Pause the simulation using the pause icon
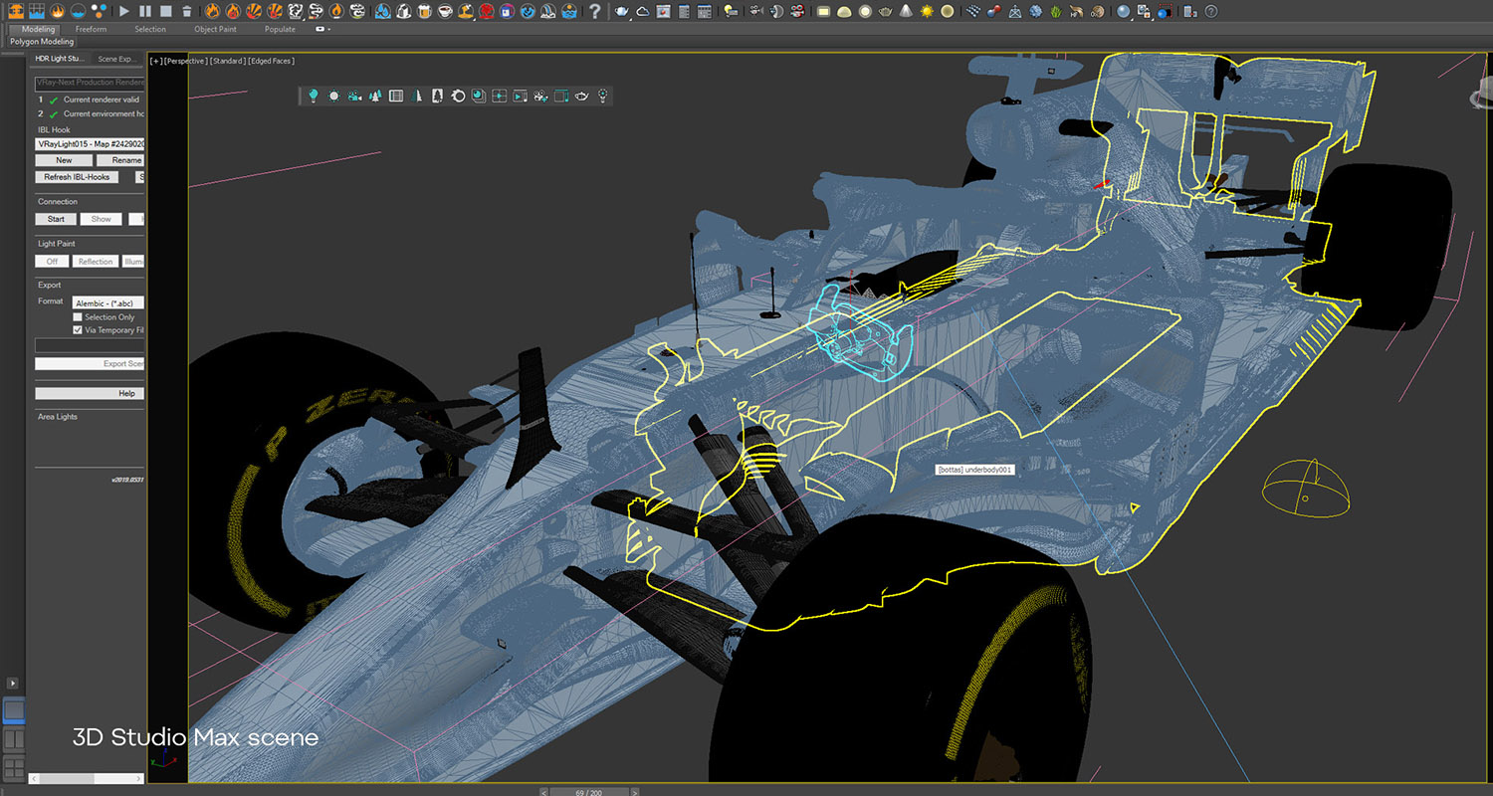This screenshot has height=796, width=1493. (x=145, y=11)
